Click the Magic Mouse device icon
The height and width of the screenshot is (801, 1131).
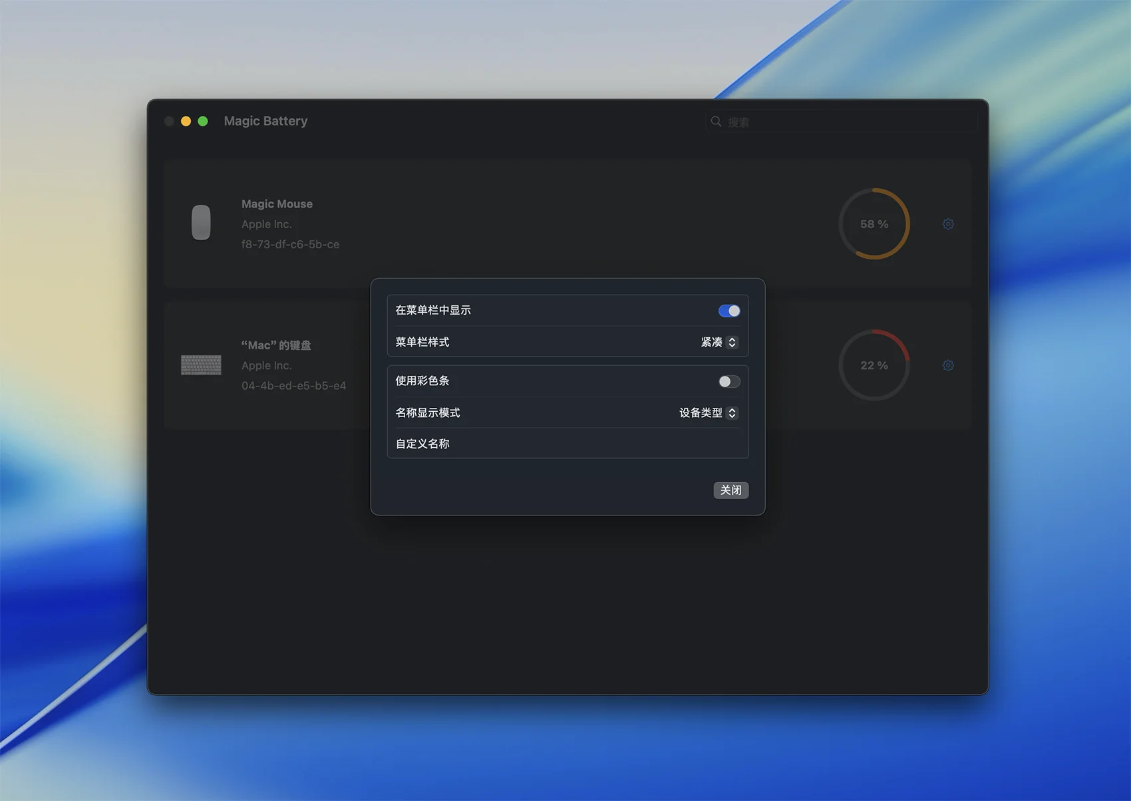pyautogui.click(x=201, y=222)
